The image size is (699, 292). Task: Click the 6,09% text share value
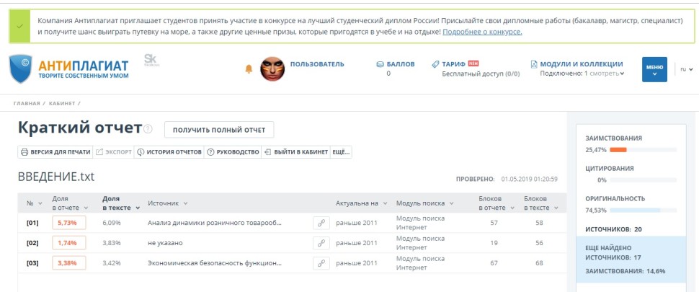click(x=112, y=223)
